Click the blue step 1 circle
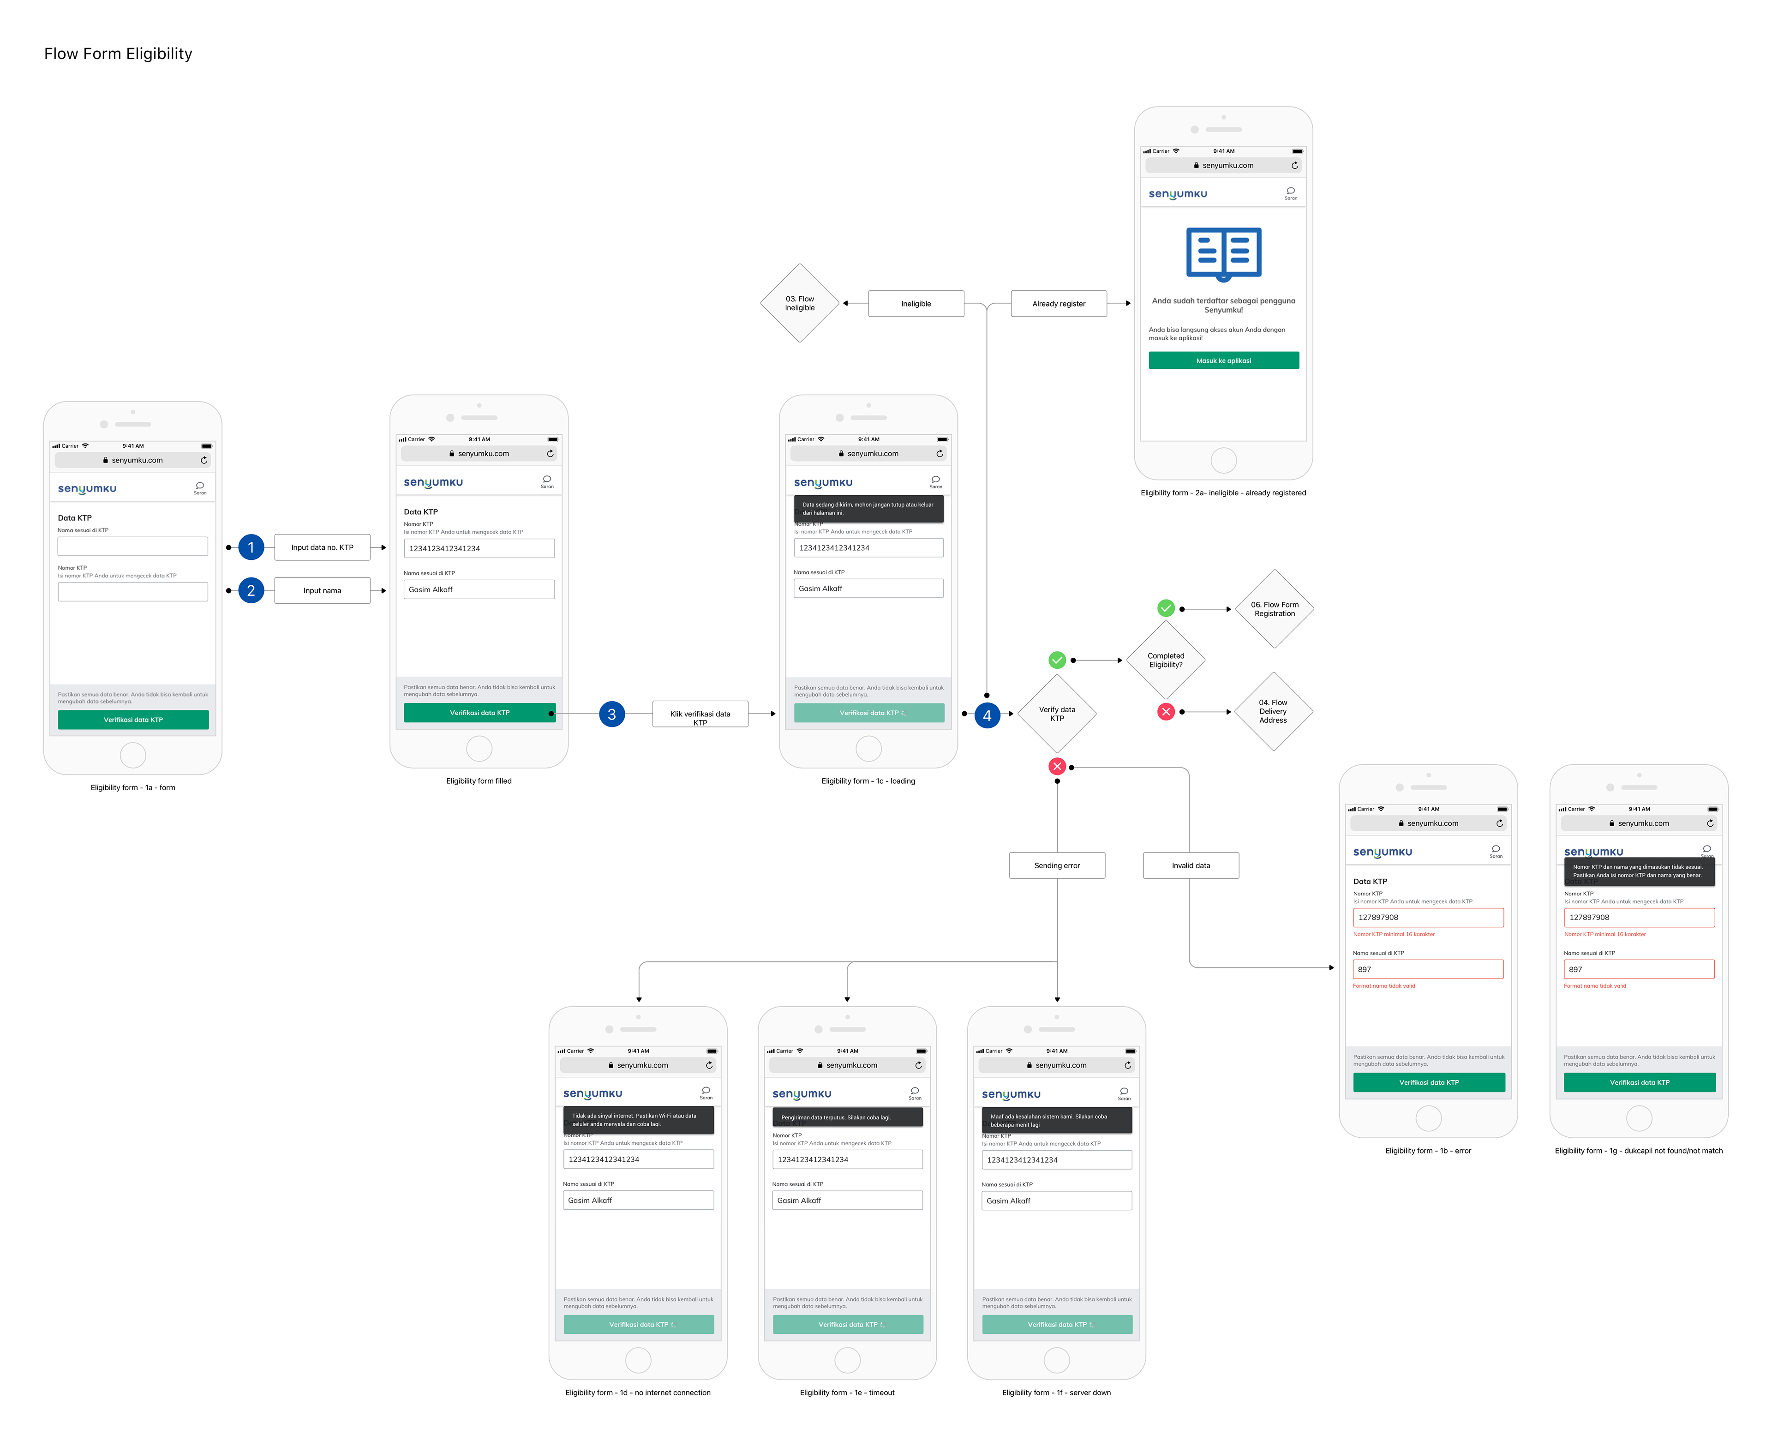 coord(251,547)
